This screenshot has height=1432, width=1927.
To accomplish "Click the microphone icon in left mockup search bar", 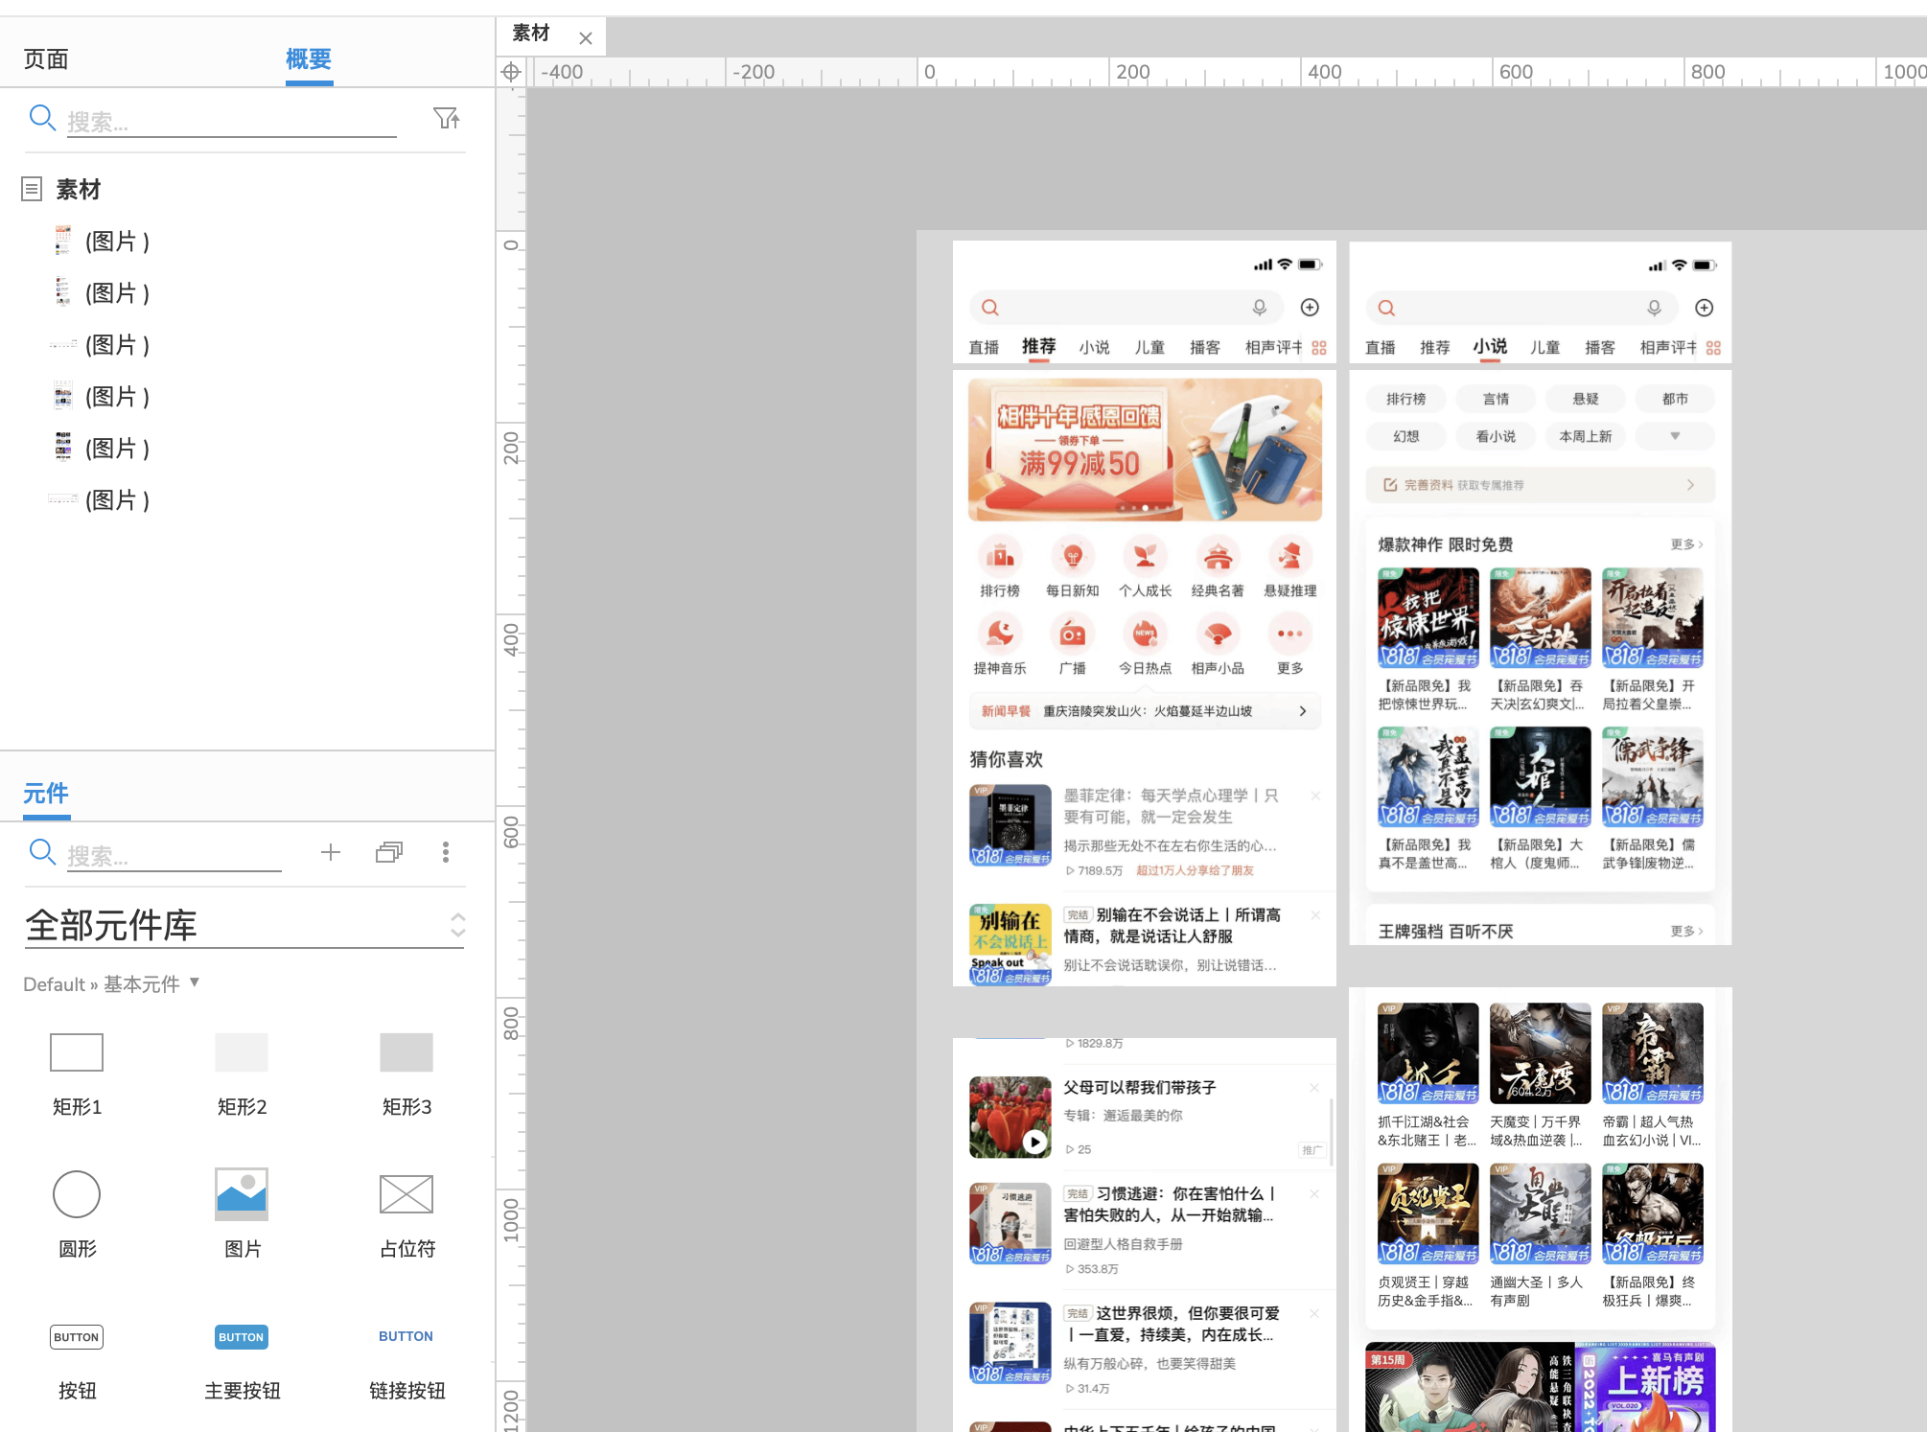I will [1260, 308].
